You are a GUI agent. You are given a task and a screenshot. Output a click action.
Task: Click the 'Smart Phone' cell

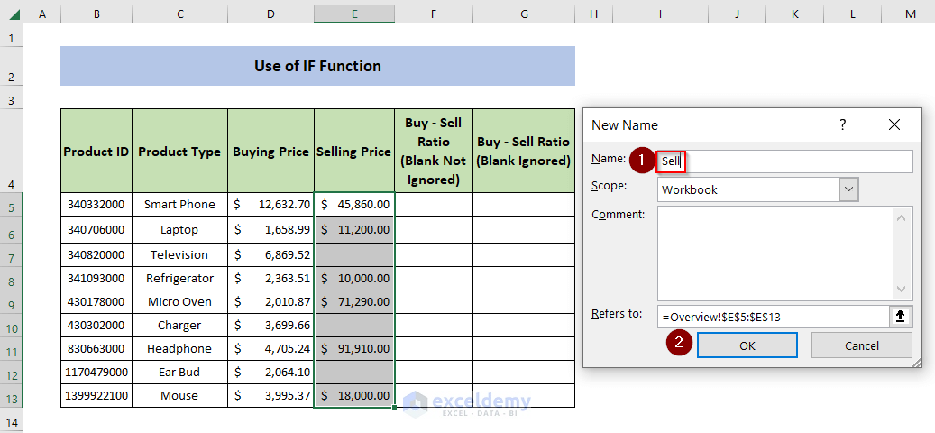point(180,205)
